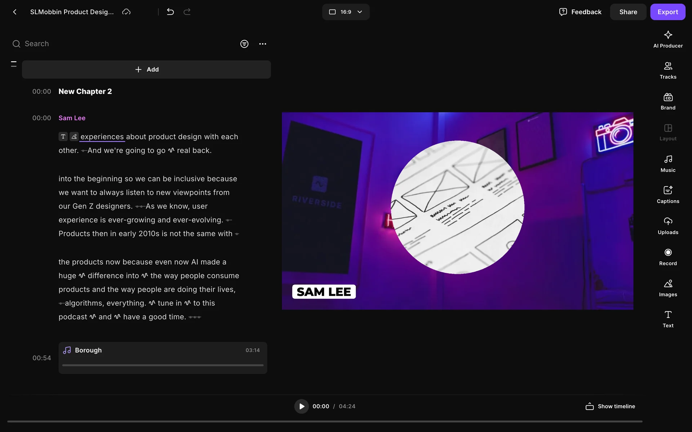Viewport: 692px width, 432px height.
Task: Toggle the Show timeline button
Action: (610, 406)
